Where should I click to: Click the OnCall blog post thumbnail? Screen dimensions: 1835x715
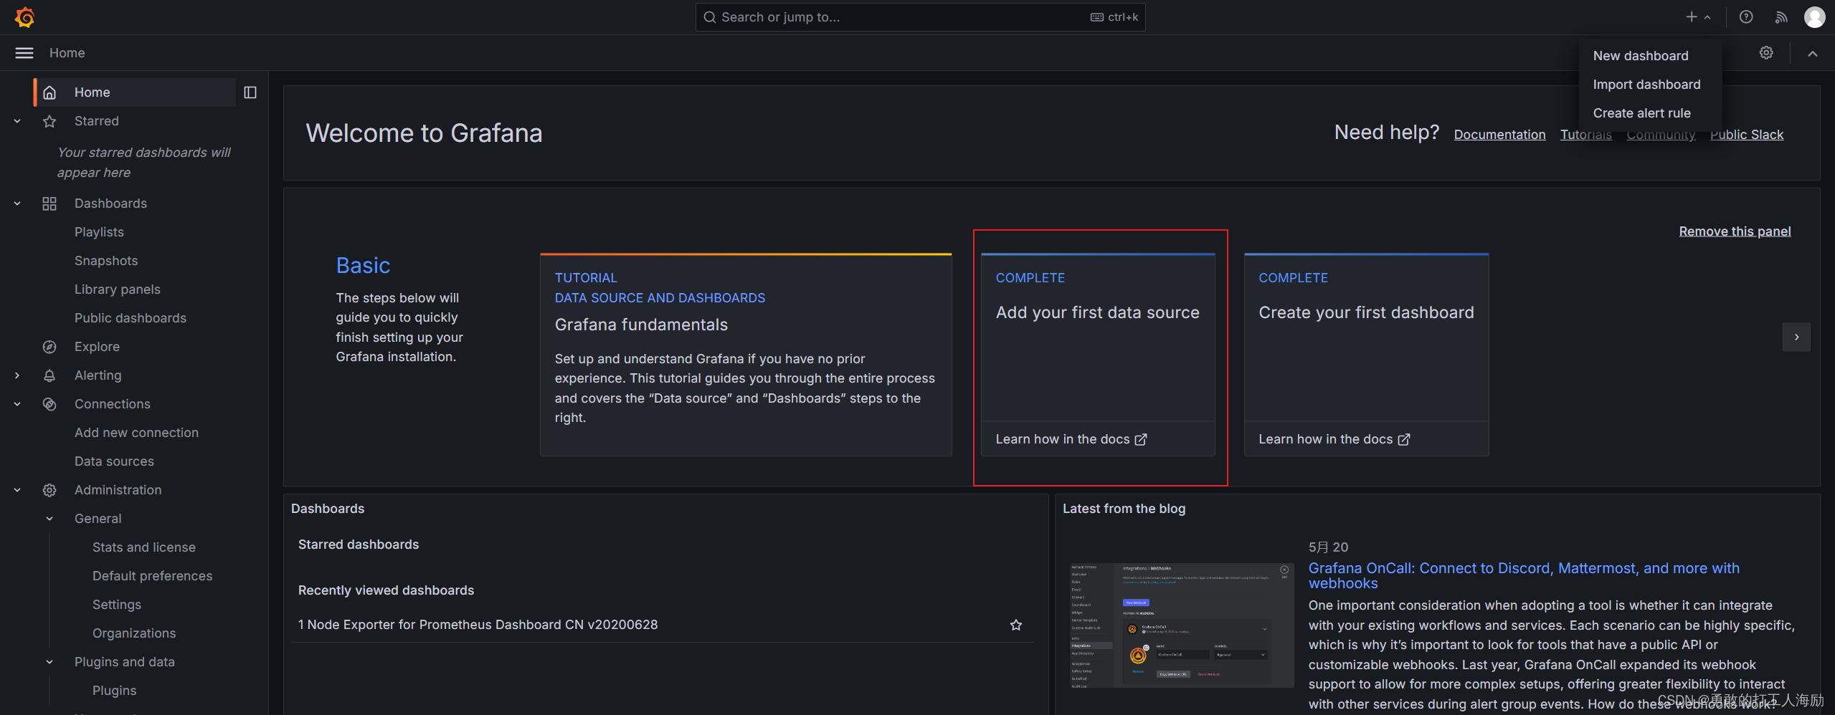(x=1182, y=625)
